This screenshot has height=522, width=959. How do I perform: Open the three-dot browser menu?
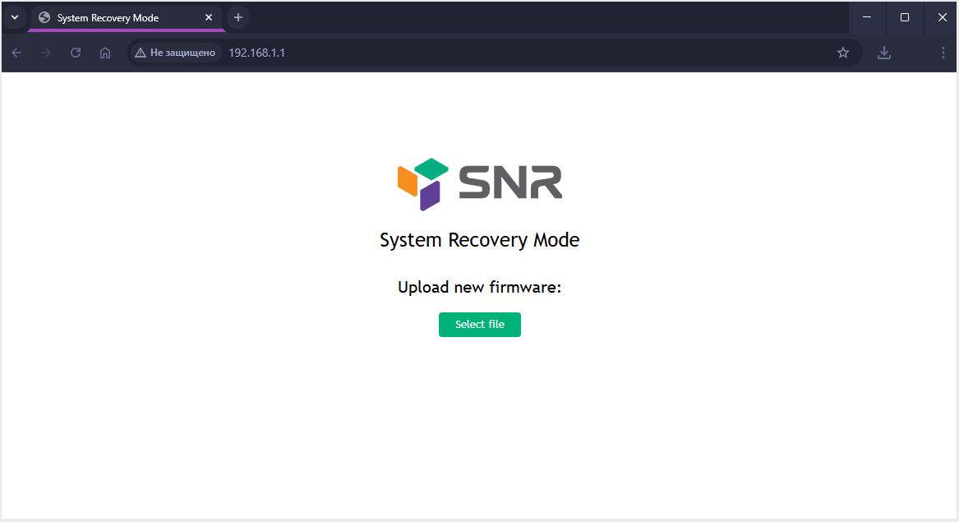tap(943, 53)
